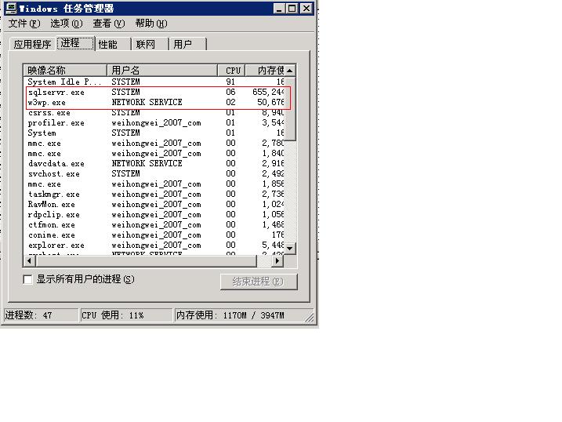Open the 文件(F) menu
Screen dimensions: 562x422
click(24, 24)
